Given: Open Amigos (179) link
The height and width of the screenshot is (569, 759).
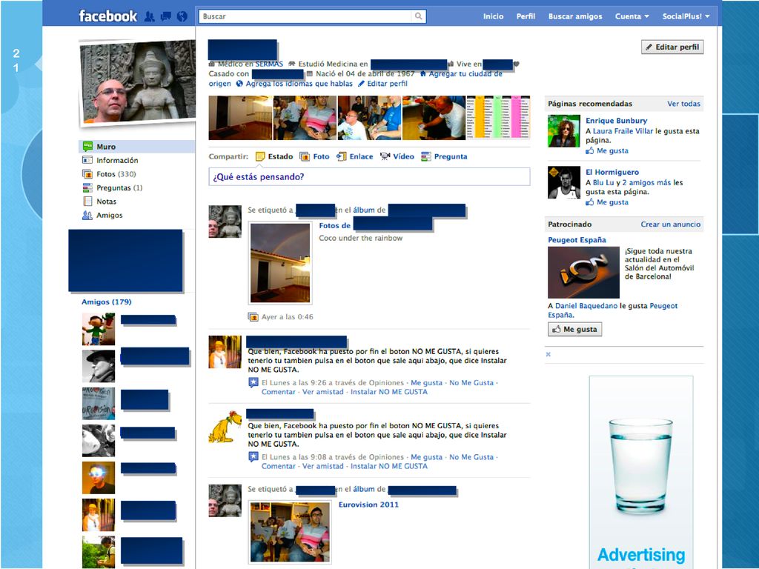Looking at the screenshot, I should 107,302.
